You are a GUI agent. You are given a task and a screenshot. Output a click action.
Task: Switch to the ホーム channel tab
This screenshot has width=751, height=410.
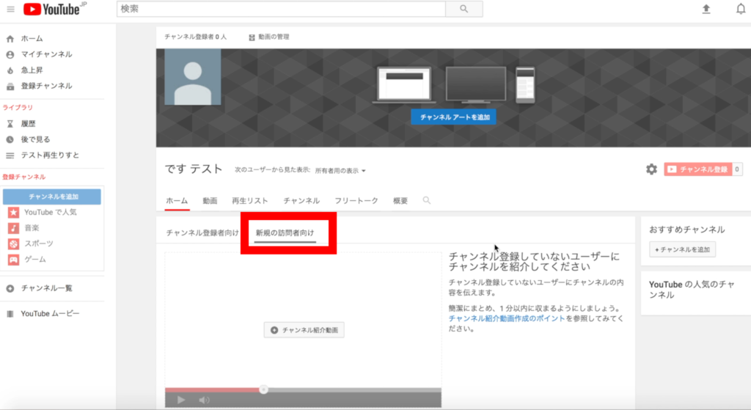pos(177,201)
